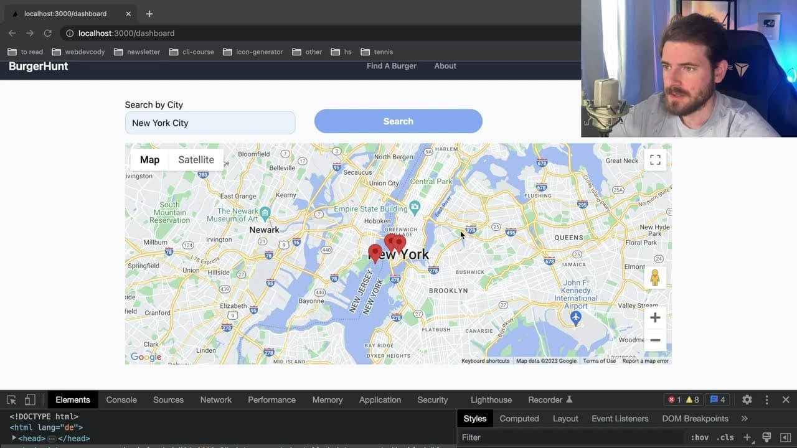Viewport: 797px width, 448px height.
Task: Open the 'to read' bookmark folder
Action: [x=26, y=52]
